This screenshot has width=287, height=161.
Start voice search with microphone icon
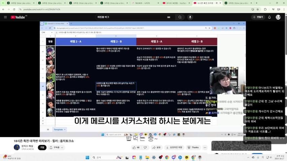tap(190, 17)
